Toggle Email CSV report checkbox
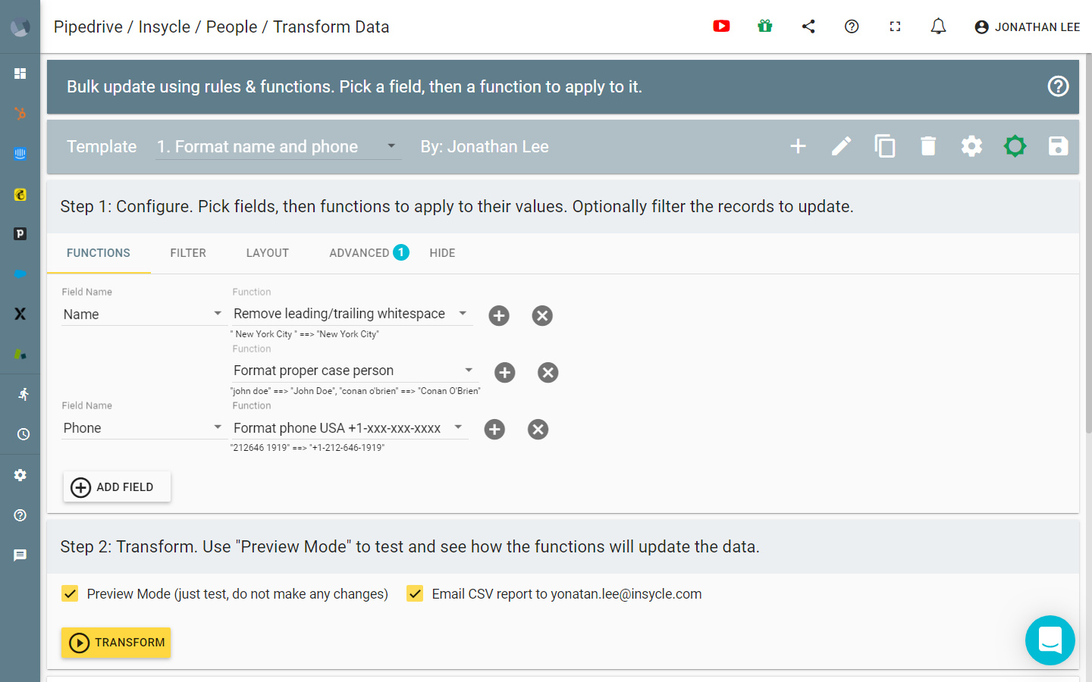1092x682 pixels. coord(415,593)
